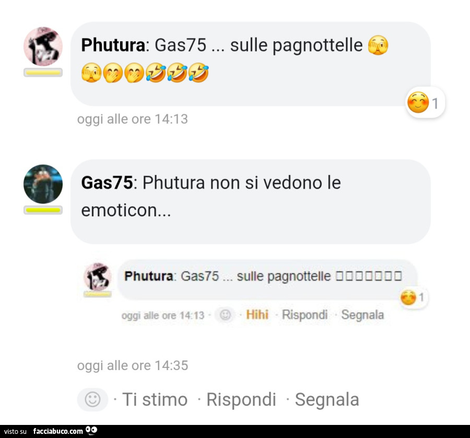Screen dimensions: 470x438
Task: Click bottom Rispondi to reply to Gas75
Action: (241, 400)
